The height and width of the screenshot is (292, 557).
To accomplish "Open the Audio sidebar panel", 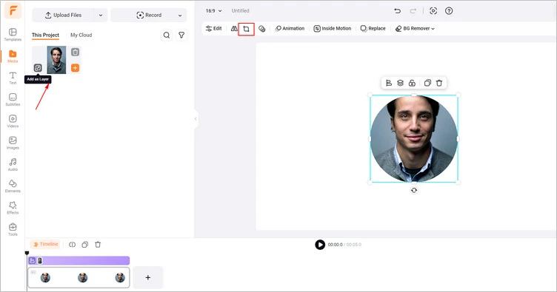I will coord(13,164).
